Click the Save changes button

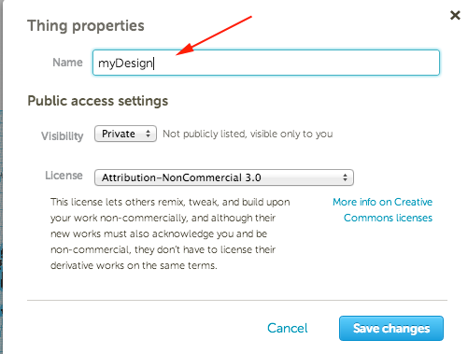coord(391,329)
